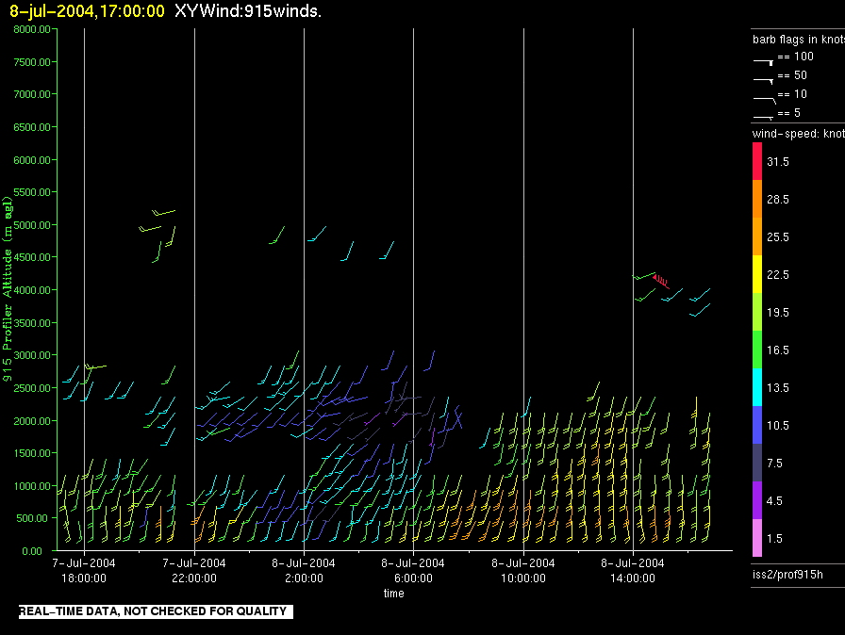Click the '== 5' barb legend text
Screen dimensions: 845x635
click(789, 112)
